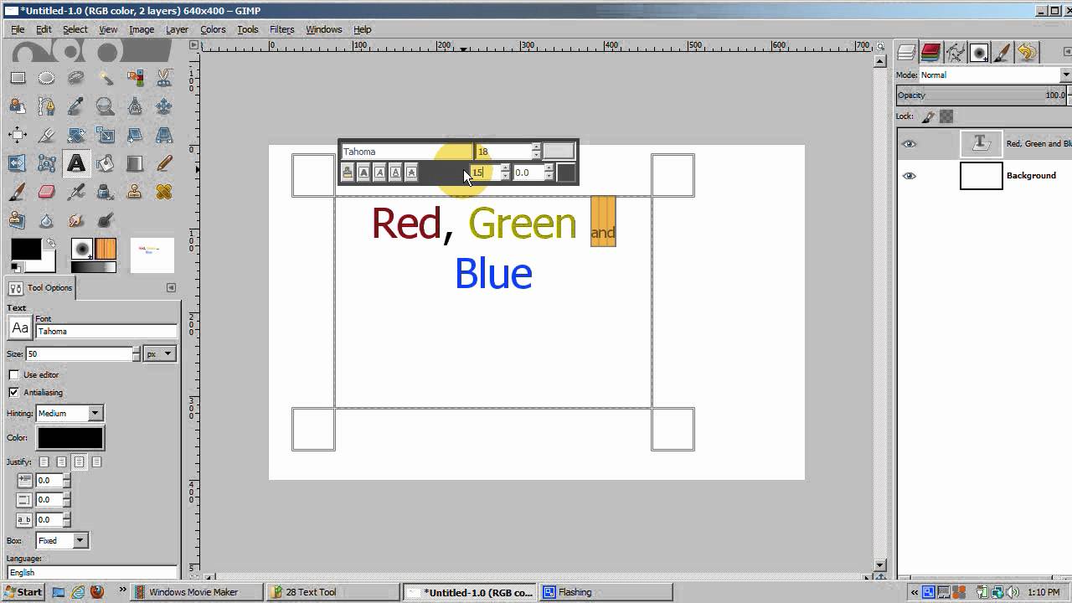This screenshot has height=603, width=1072.
Task: Open the Aa font picker button
Action: 20,327
